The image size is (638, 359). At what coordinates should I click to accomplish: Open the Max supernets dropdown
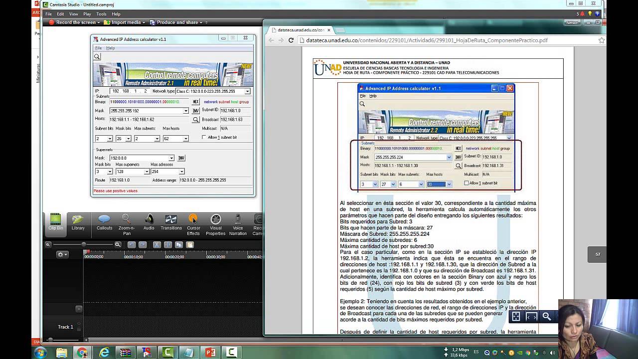coord(147,172)
